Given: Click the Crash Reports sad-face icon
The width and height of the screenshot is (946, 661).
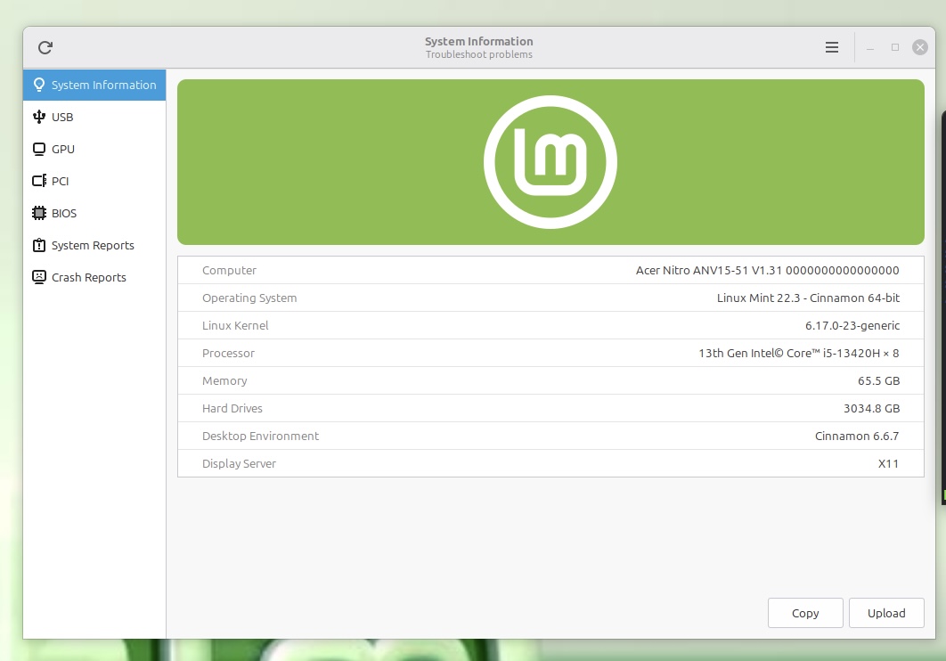Looking at the screenshot, I should pos(39,277).
